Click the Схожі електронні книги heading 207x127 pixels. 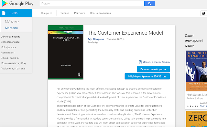(x=194, y=40)
